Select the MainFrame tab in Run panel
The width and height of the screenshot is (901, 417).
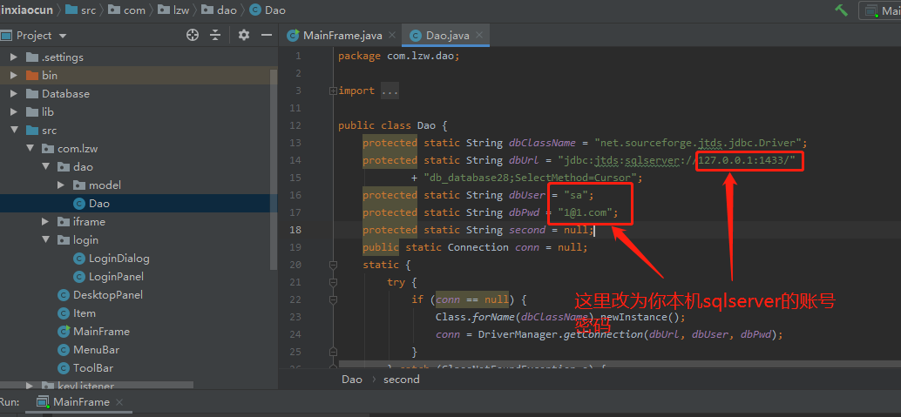click(x=80, y=402)
